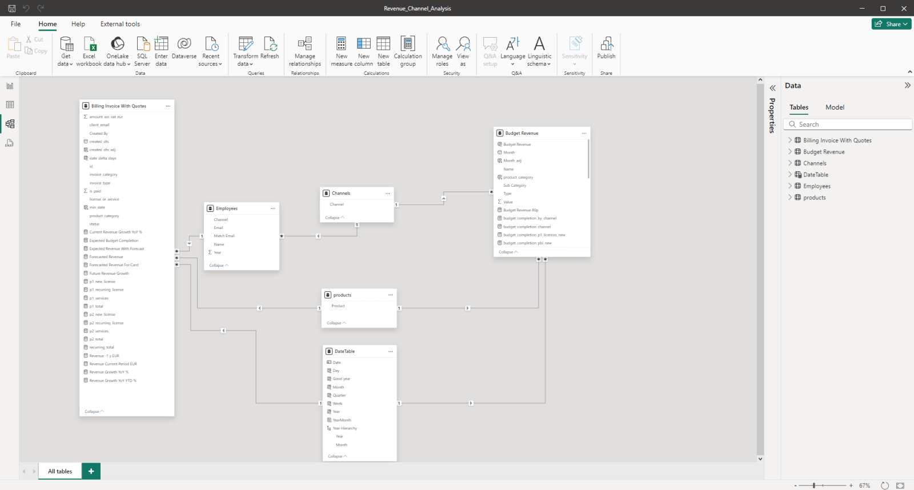Viewport: 914px width, 490px height.
Task: Expand the Properties pane
Action: click(772, 88)
